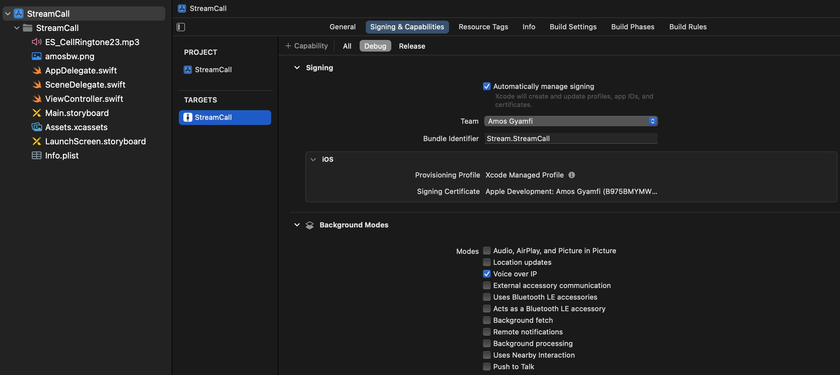Click the sidebar navigator toggle button
The image size is (840, 375).
[180, 27]
